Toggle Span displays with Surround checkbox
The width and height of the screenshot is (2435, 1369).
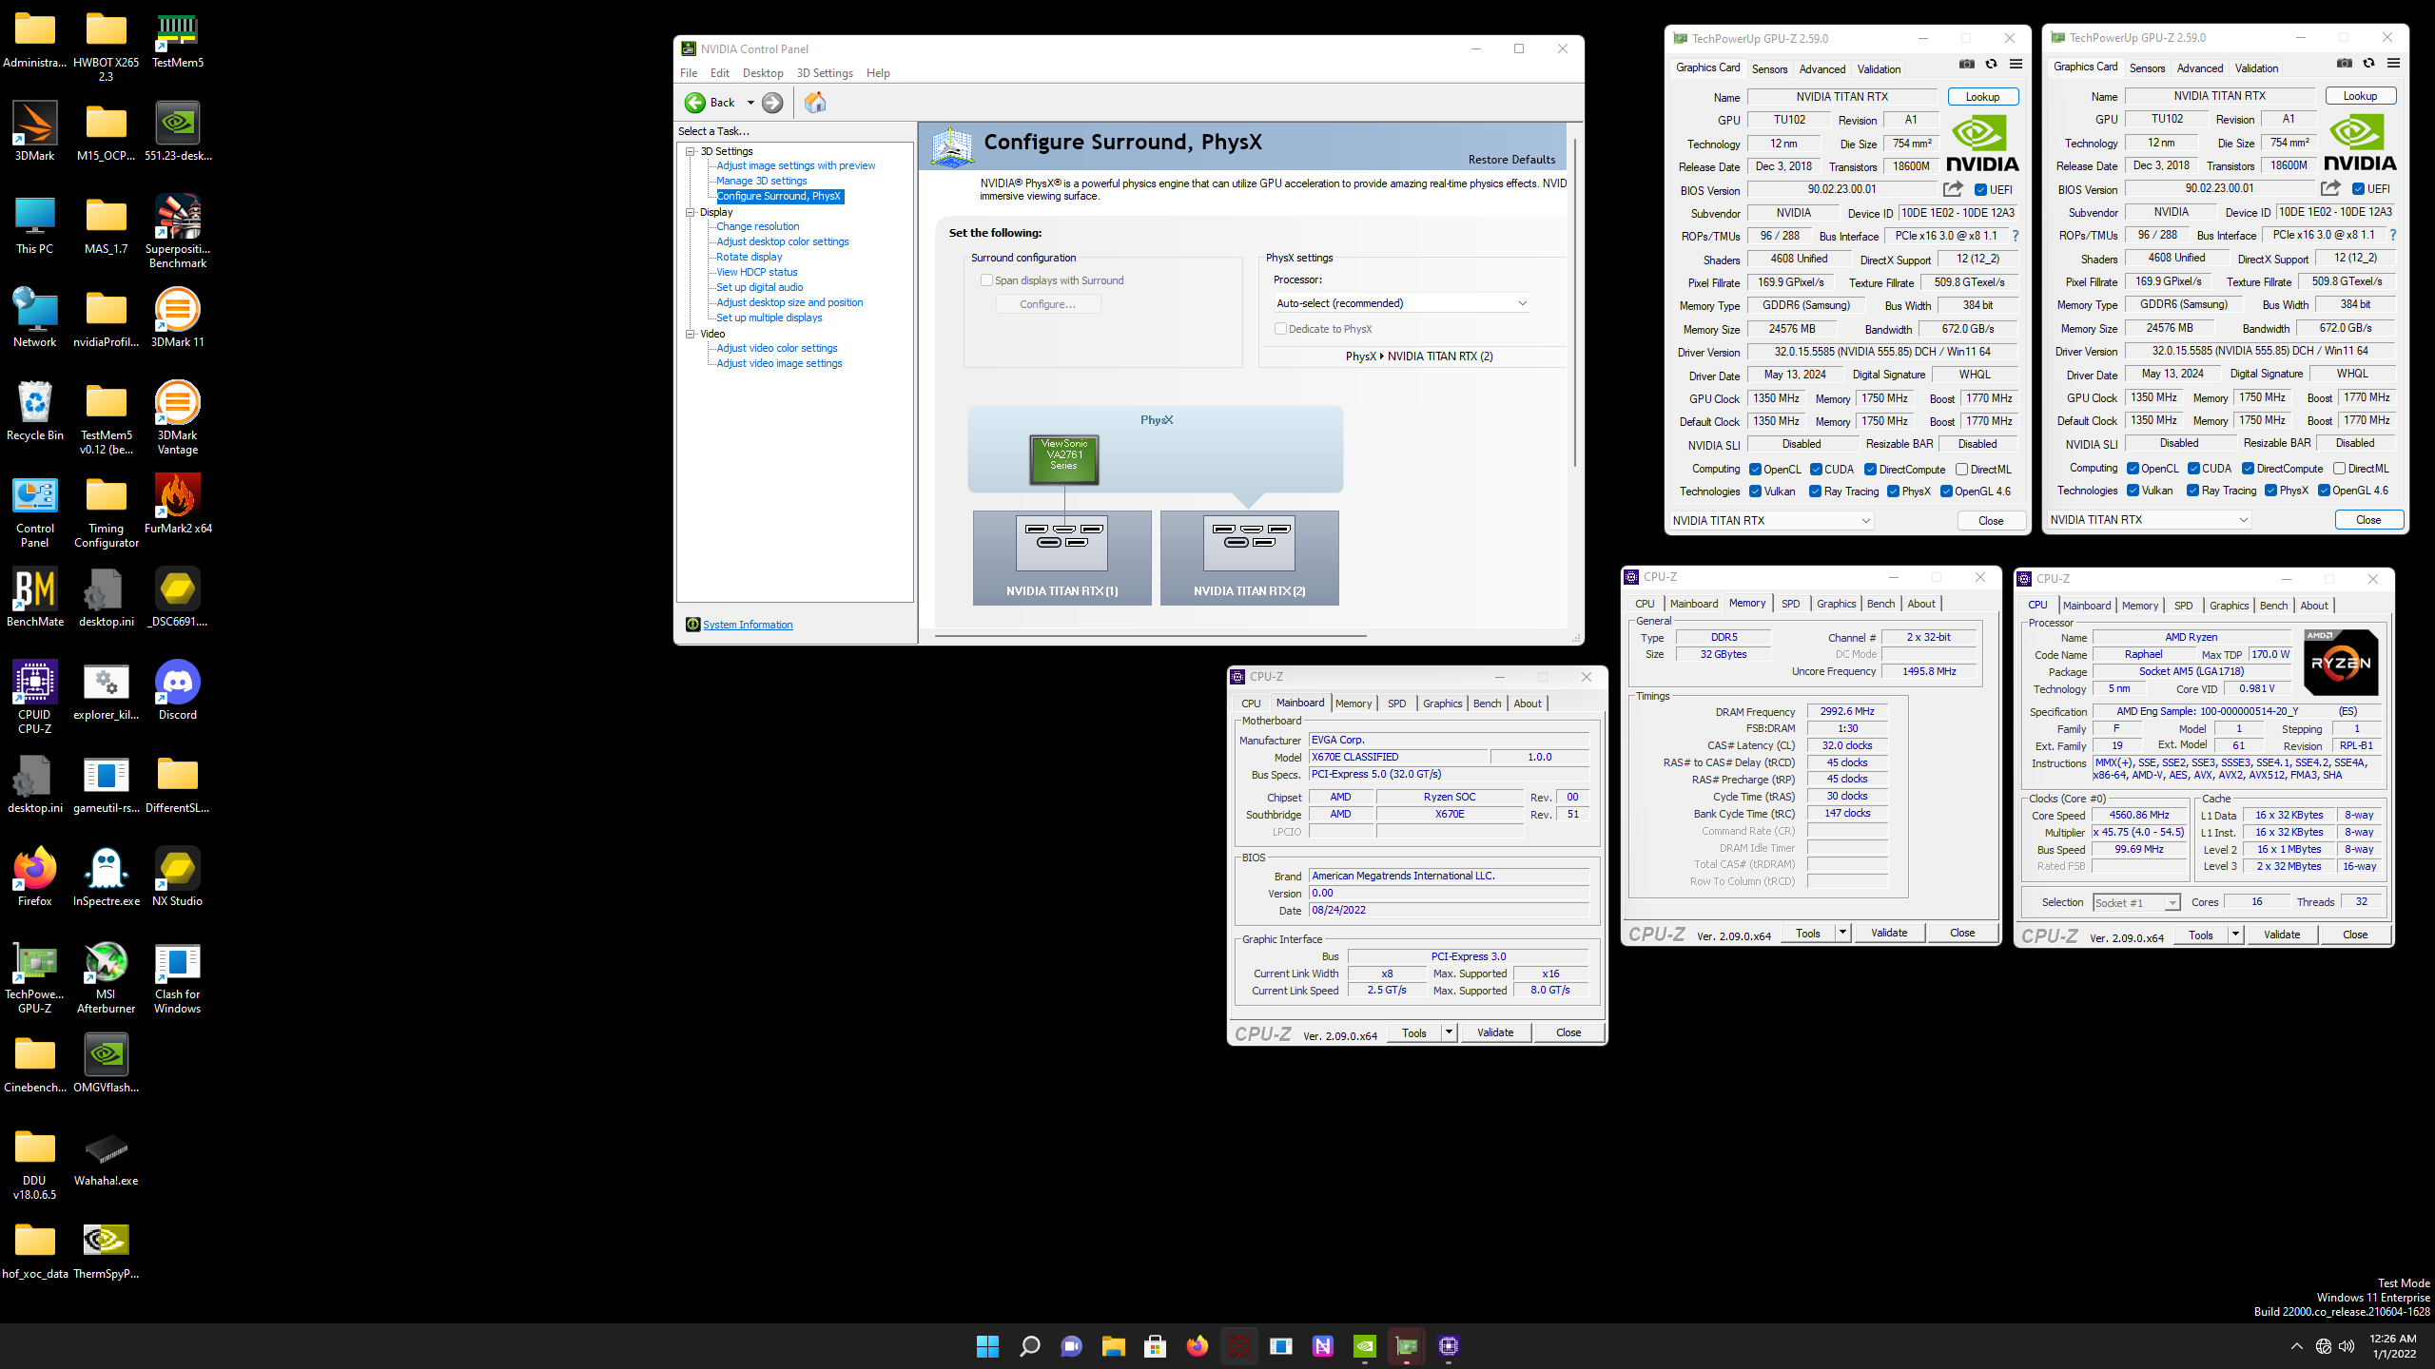pyautogui.click(x=986, y=280)
